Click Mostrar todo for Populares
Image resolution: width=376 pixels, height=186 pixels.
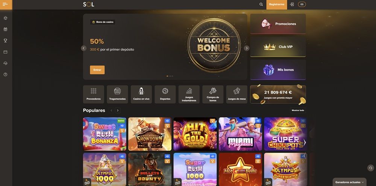click(298, 110)
